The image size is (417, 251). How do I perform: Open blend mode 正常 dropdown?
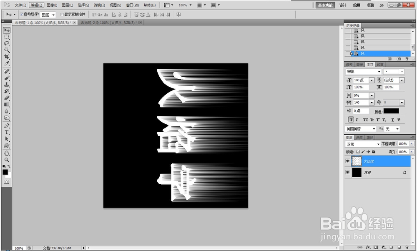point(378,144)
